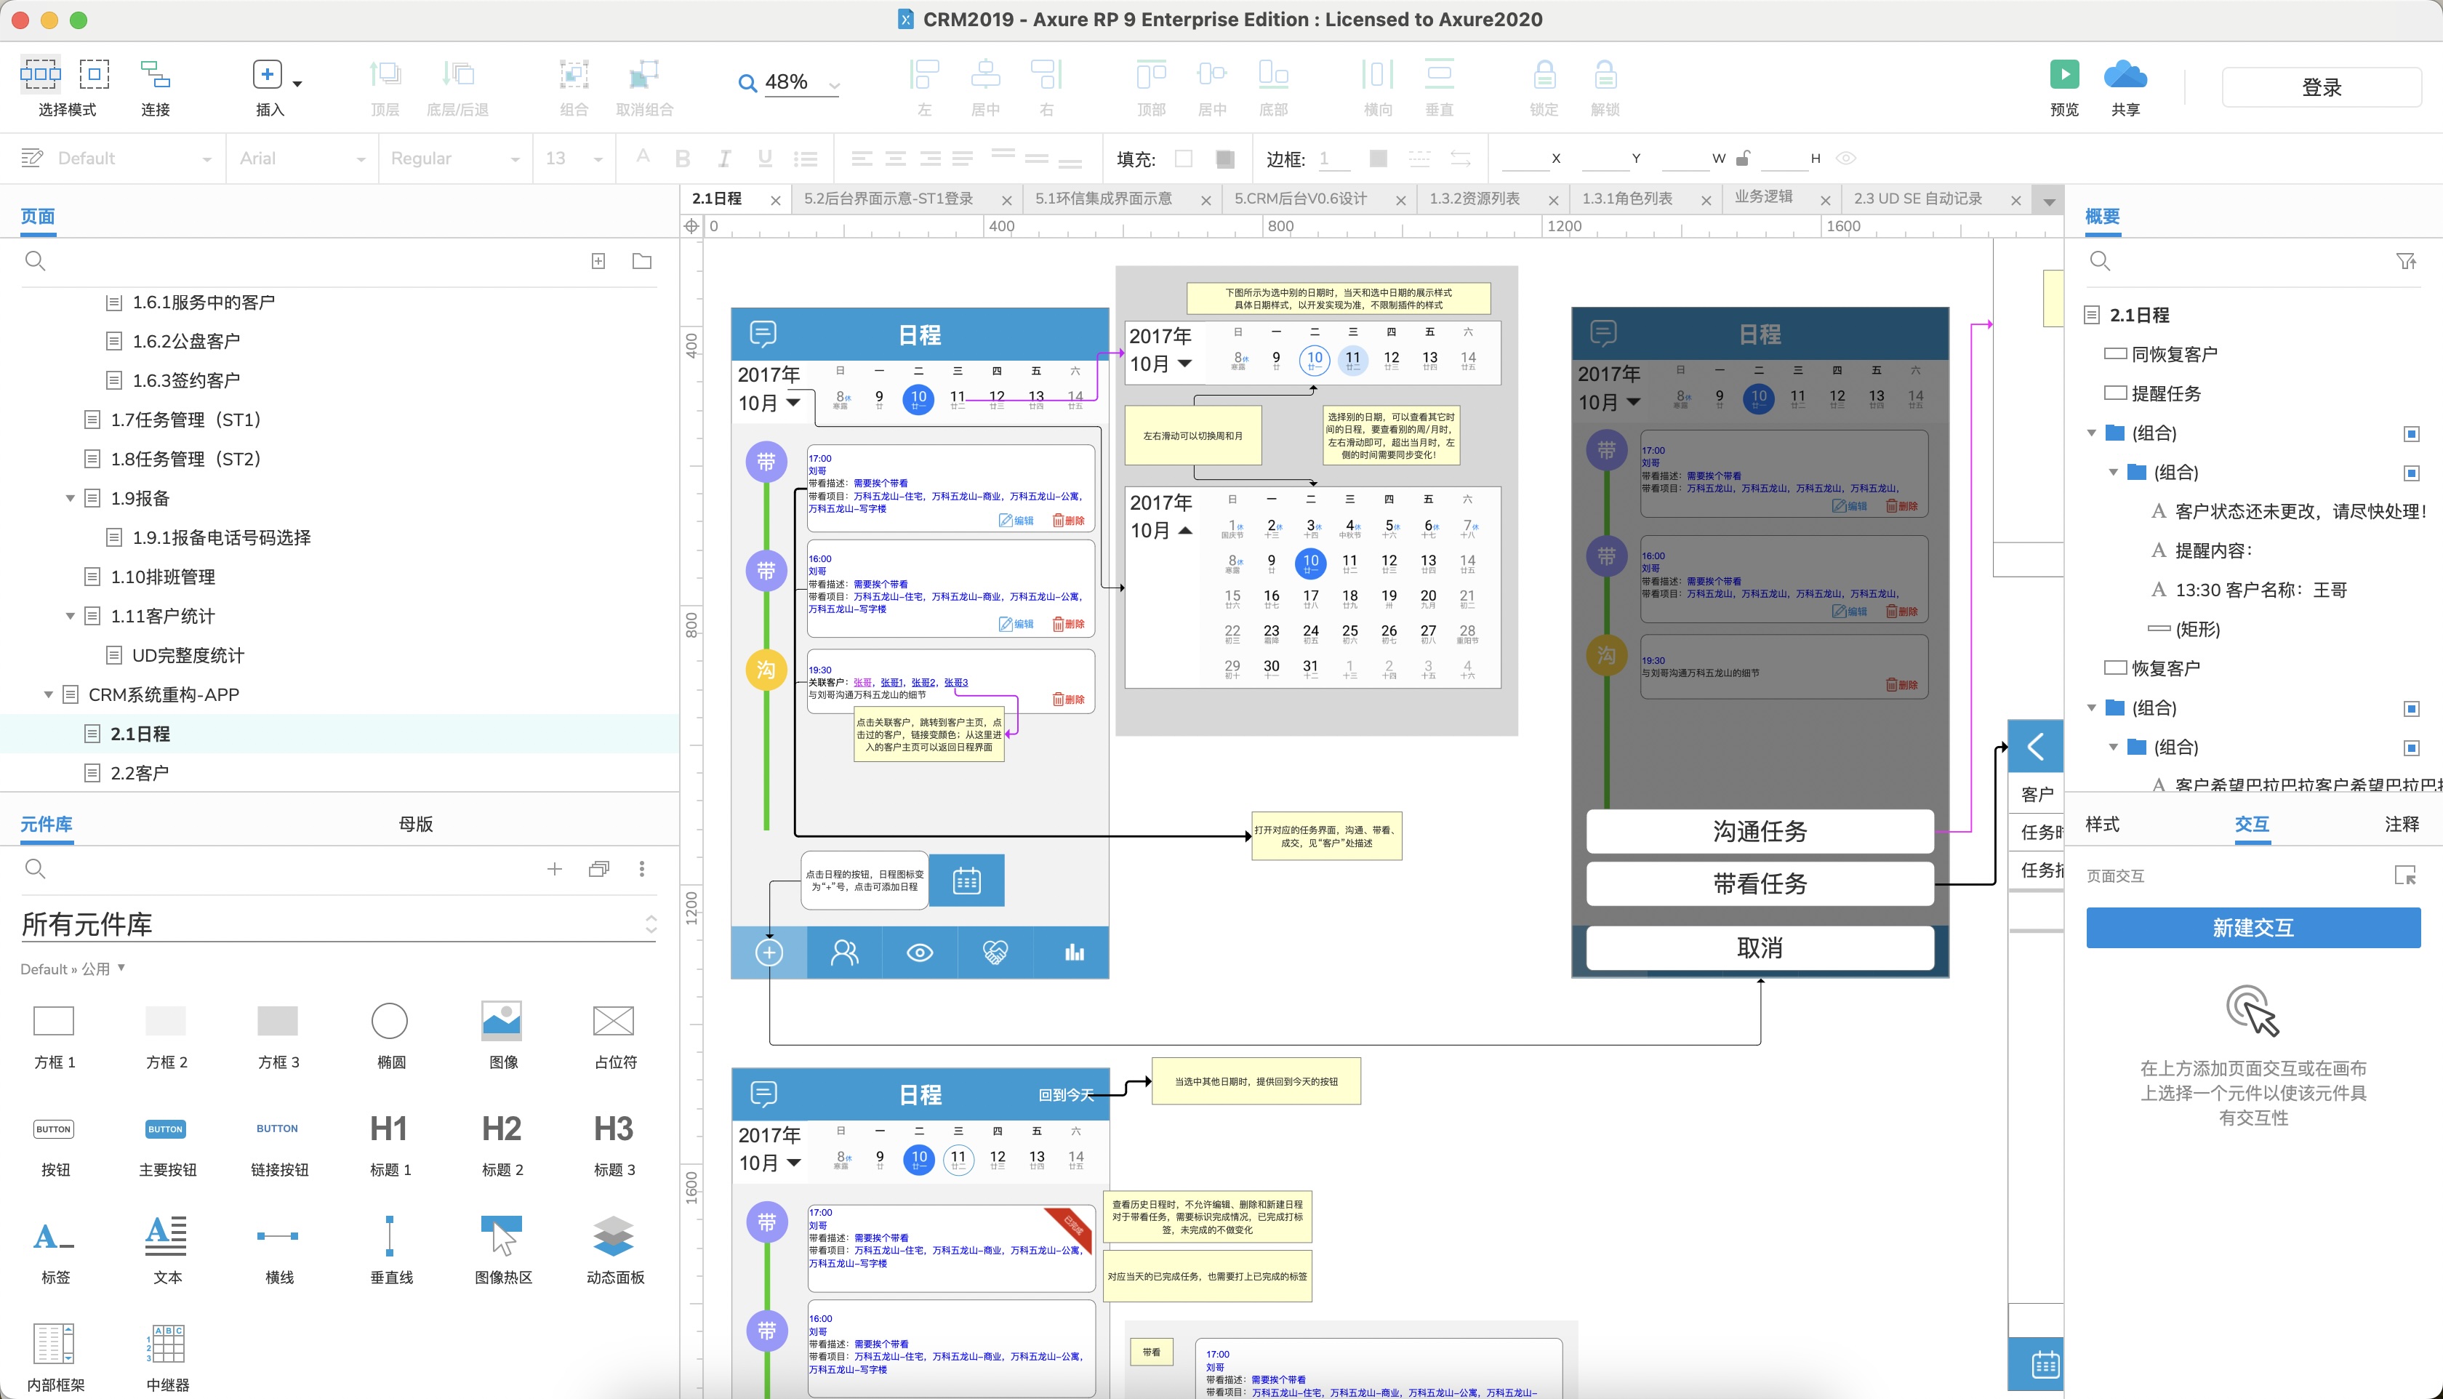This screenshot has height=1399, width=2443.
Task: Click the add library plus icon
Action: point(554,869)
